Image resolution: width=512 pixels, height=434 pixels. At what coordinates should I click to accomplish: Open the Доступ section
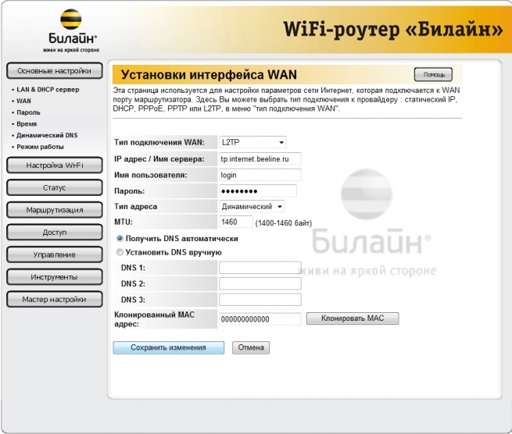pyautogui.click(x=54, y=232)
